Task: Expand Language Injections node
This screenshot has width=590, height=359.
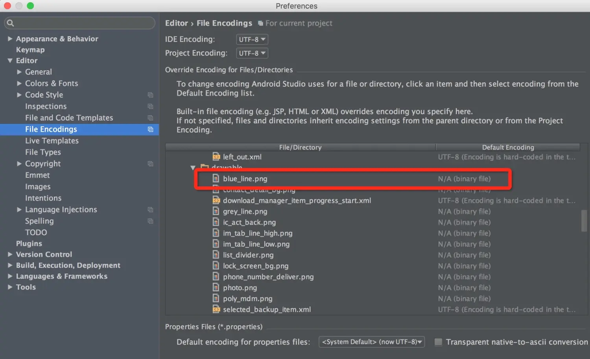Action: (x=19, y=210)
